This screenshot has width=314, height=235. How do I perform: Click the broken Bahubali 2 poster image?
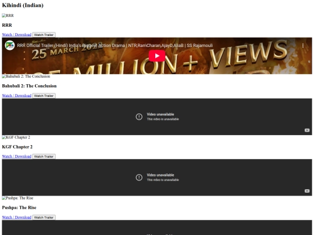coord(26,77)
